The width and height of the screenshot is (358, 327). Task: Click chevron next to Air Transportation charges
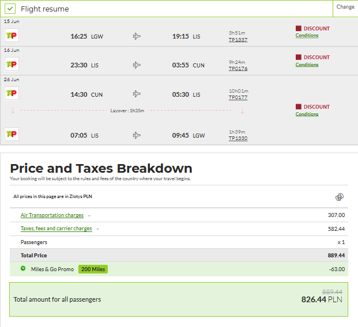click(89, 216)
